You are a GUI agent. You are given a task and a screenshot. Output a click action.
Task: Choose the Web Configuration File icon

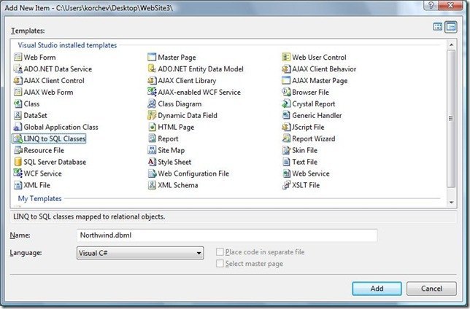tap(152, 173)
